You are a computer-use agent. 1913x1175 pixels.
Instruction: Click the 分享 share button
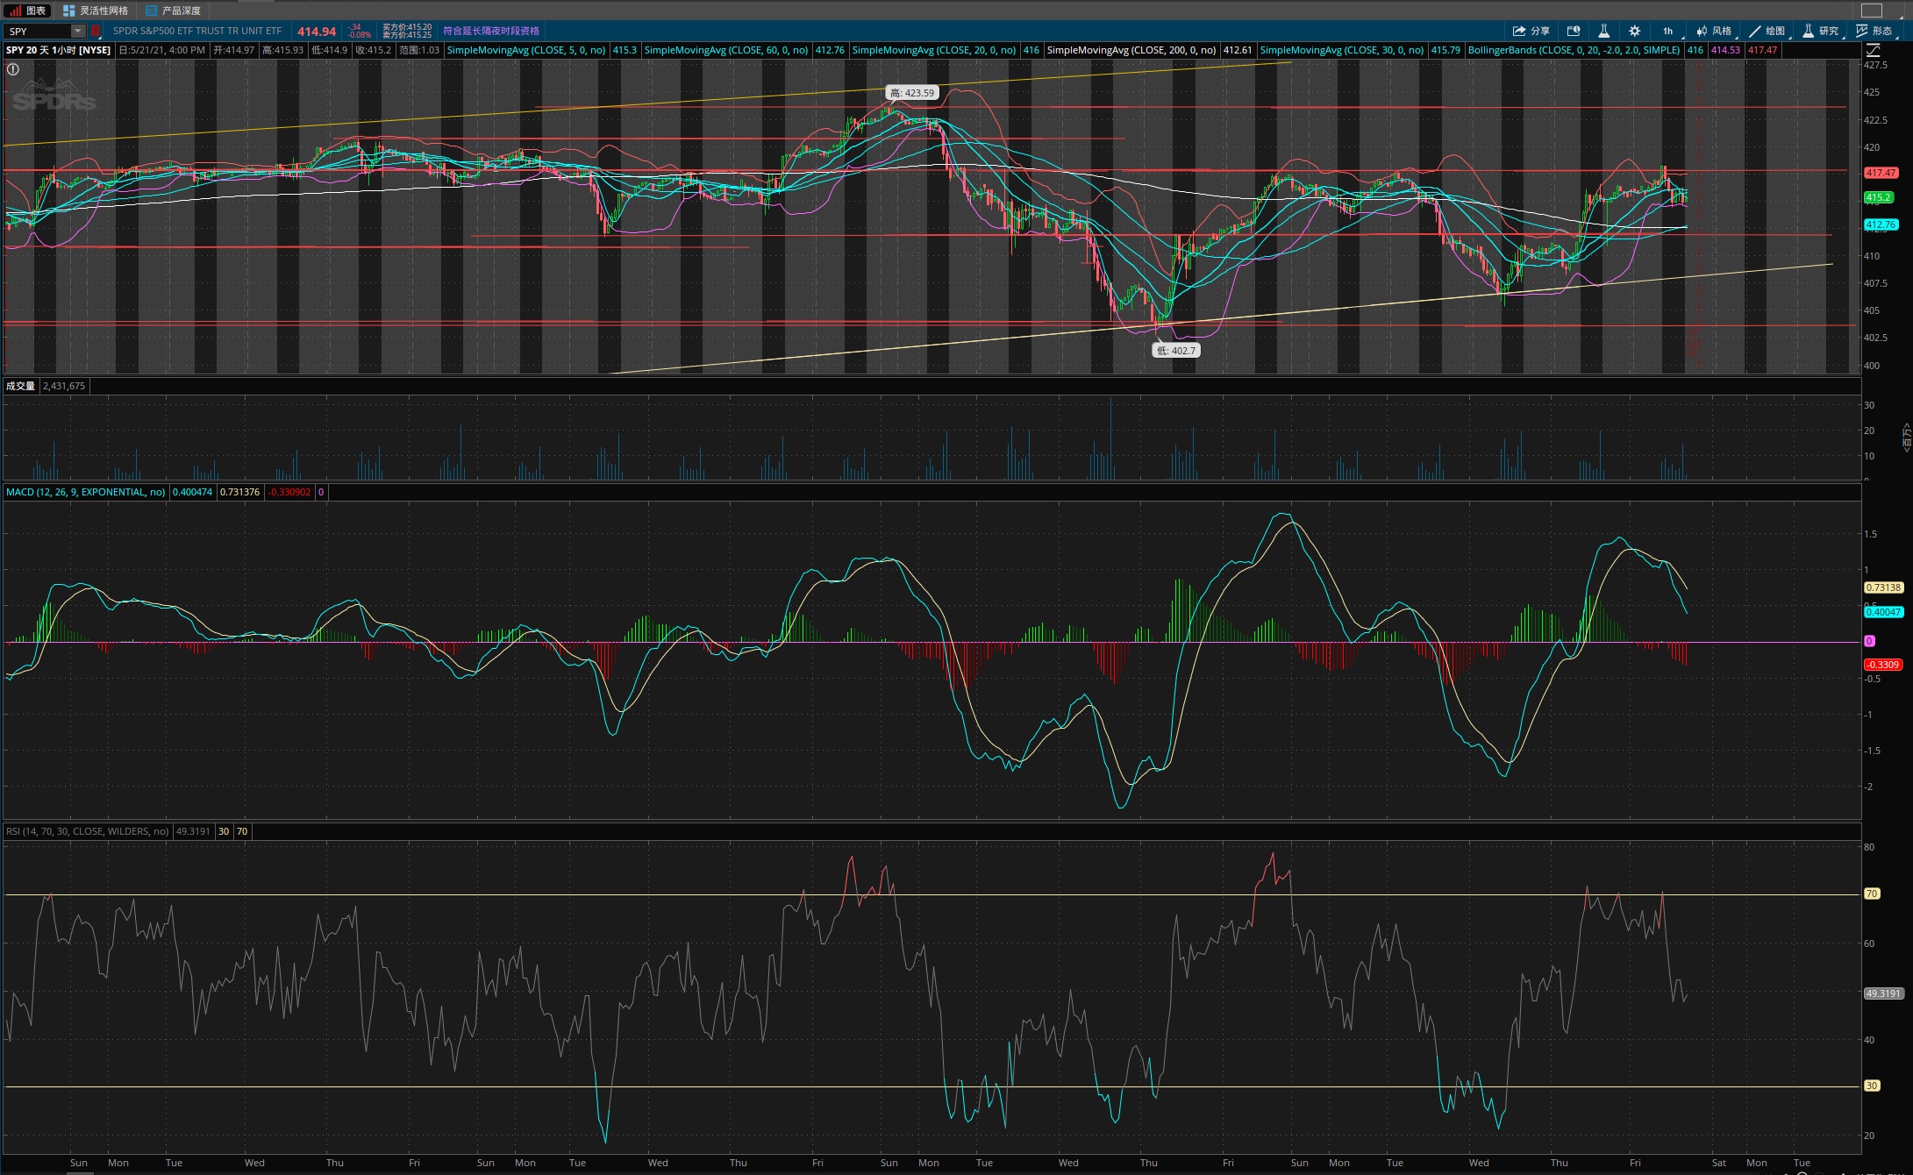(1531, 31)
